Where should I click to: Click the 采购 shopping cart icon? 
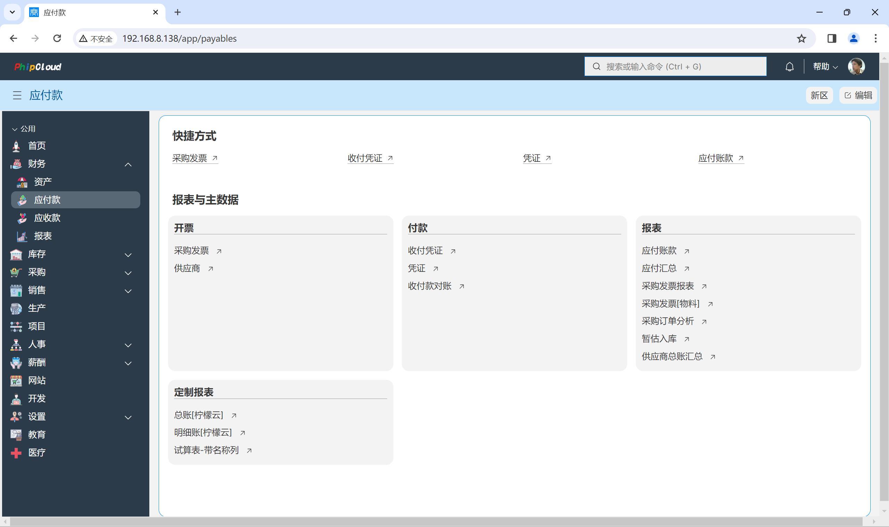coord(16,273)
